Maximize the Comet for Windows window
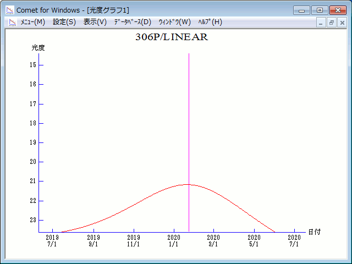Viewport: 352px width, 264px height. [x=319, y=10]
